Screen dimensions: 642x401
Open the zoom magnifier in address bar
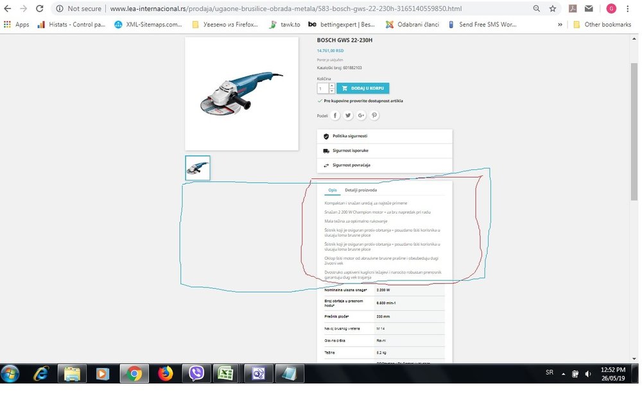(536, 8)
